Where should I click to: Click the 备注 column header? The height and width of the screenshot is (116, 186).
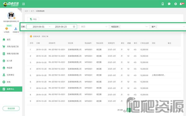point(169,43)
